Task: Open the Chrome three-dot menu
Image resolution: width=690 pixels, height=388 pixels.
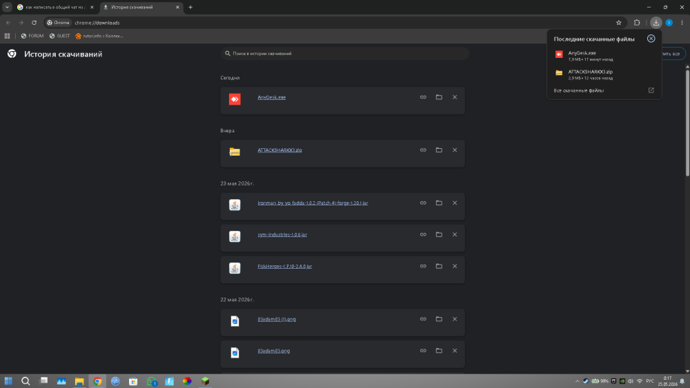Action: (x=682, y=23)
